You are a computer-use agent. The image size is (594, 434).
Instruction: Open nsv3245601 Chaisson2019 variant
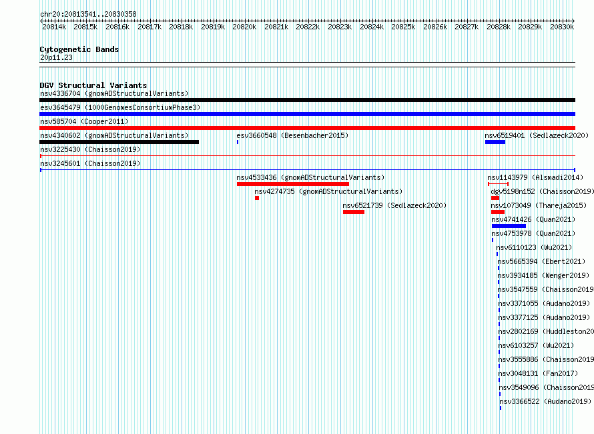pos(90,163)
